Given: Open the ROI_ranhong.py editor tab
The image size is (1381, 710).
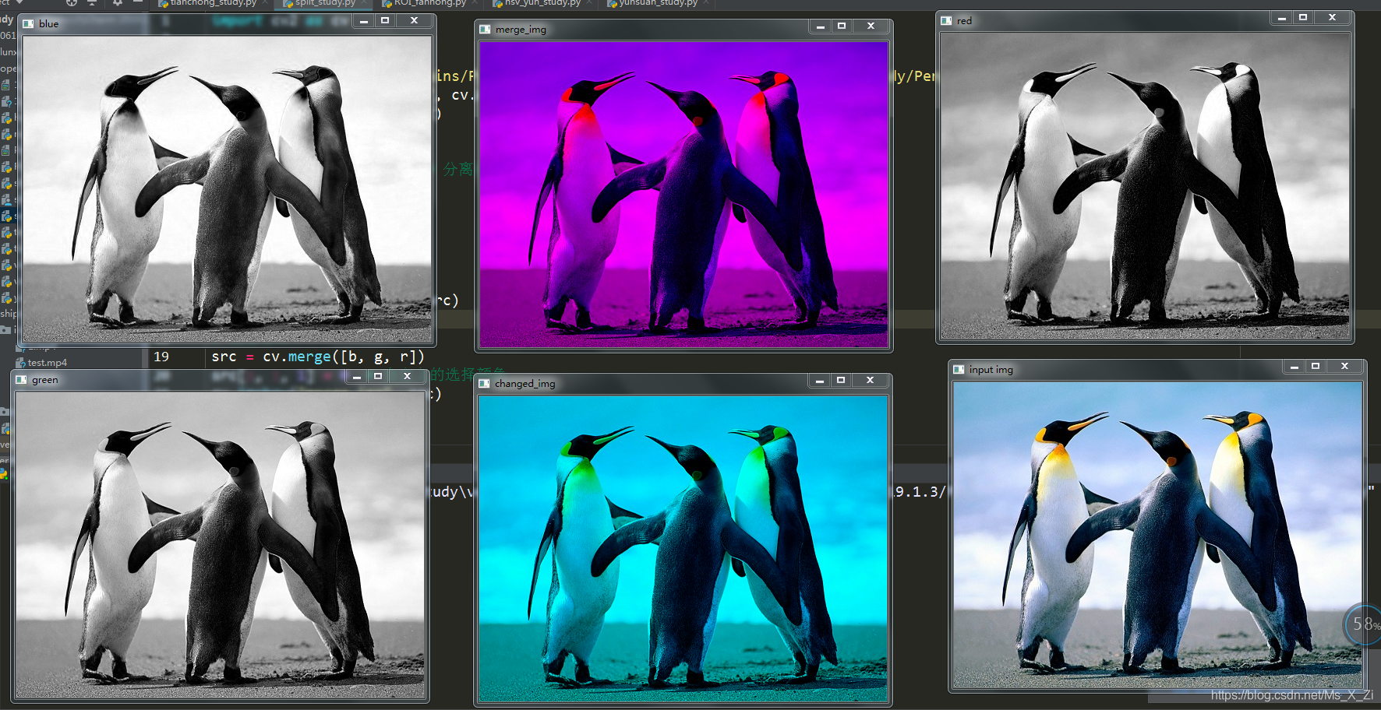Looking at the screenshot, I should coord(428,3).
